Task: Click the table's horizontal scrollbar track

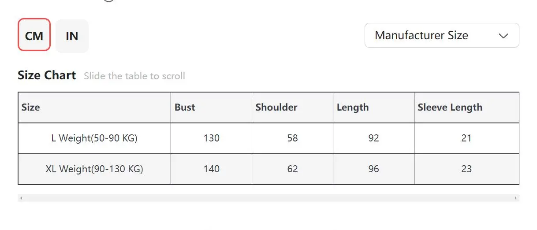Action: tap(268, 198)
